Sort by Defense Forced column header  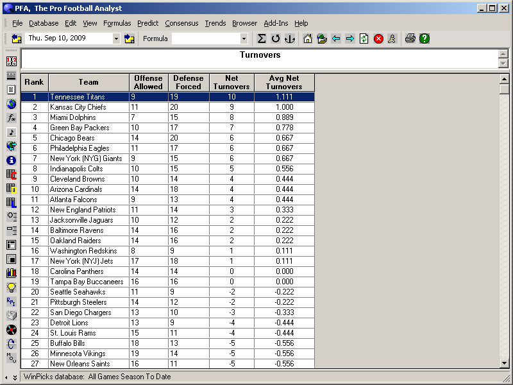pyautogui.click(x=189, y=82)
